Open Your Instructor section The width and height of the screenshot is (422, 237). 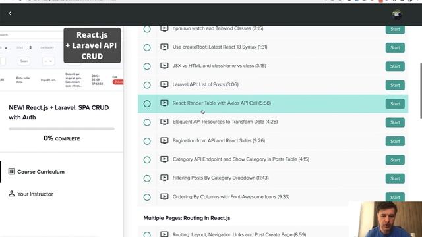pyautogui.click(x=35, y=194)
